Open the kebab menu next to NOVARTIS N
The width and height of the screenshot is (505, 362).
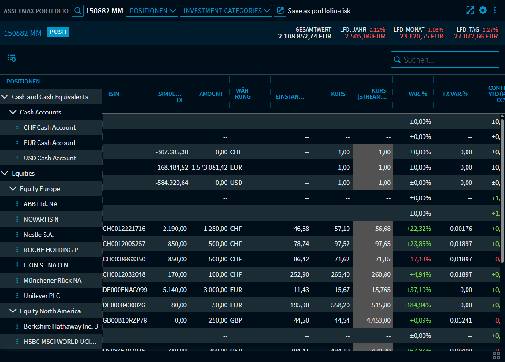[x=17, y=219]
